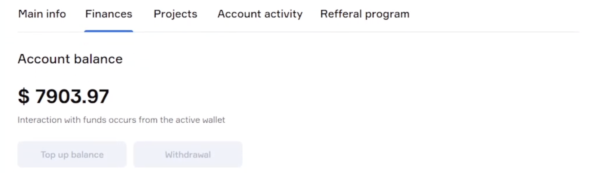Check the Refferal program section
This screenshot has width=597, height=173.
pos(364,14)
